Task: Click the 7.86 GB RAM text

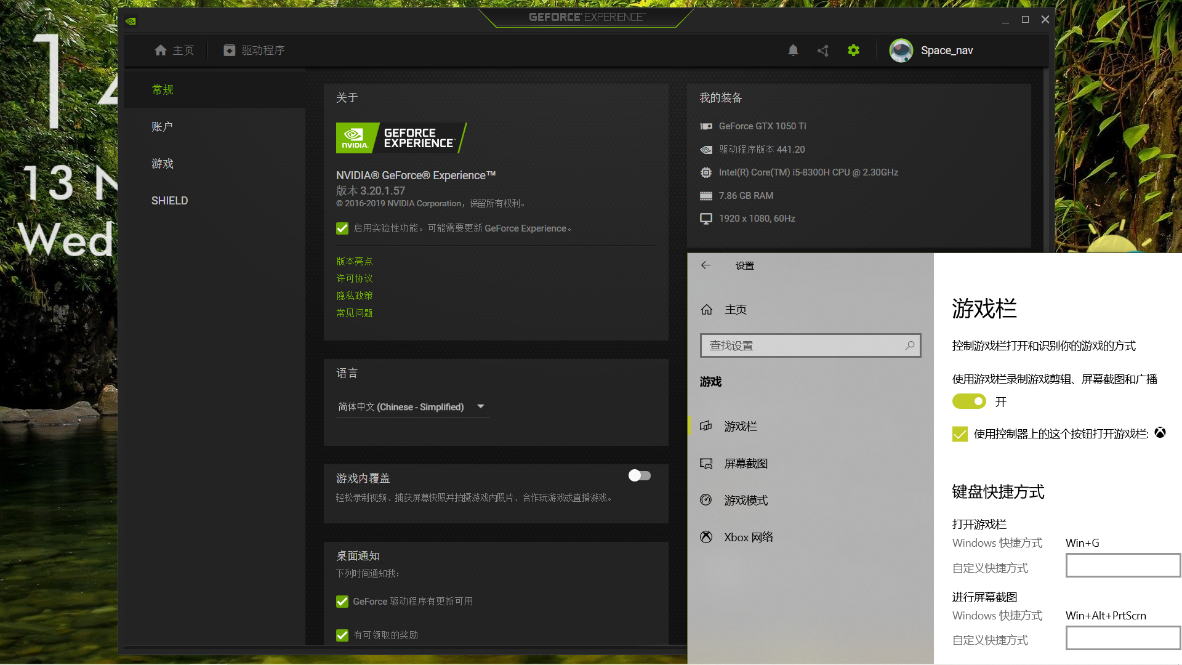Action: pos(746,196)
